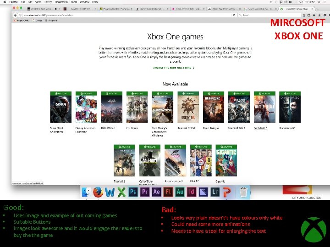Open Notification Center menu bar icon
The height and width of the screenshot is (247, 330).
pos(325,2)
